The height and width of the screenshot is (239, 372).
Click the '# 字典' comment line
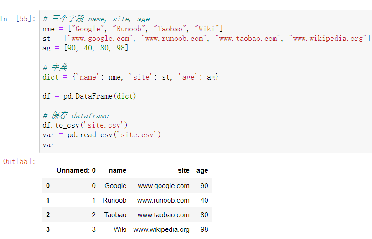pyautogui.click(x=55, y=67)
